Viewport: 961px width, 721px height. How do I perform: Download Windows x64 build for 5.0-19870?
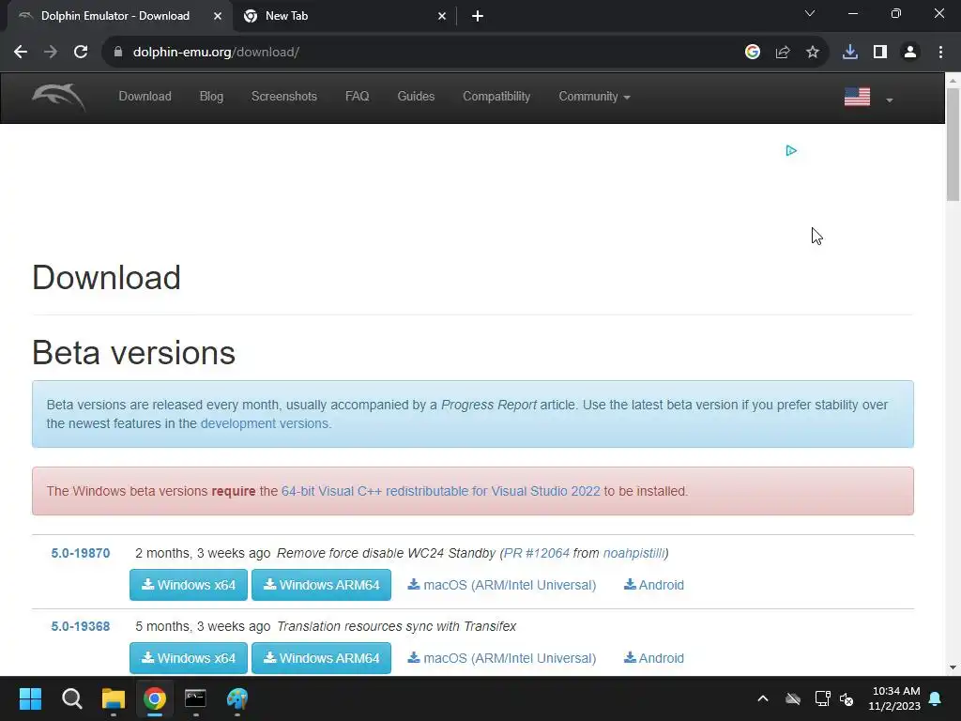click(x=189, y=585)
